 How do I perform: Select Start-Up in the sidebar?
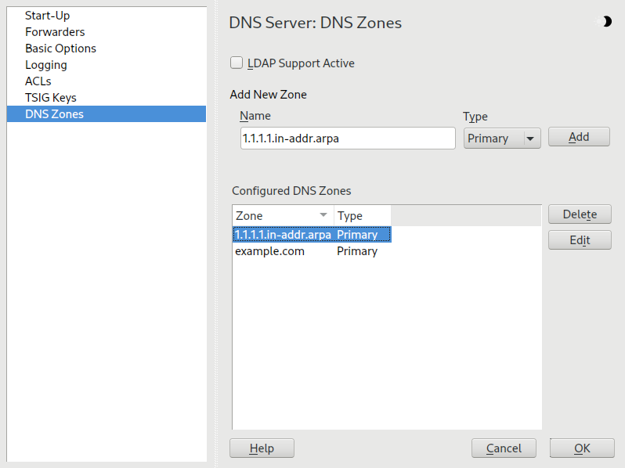pos(46,16)
